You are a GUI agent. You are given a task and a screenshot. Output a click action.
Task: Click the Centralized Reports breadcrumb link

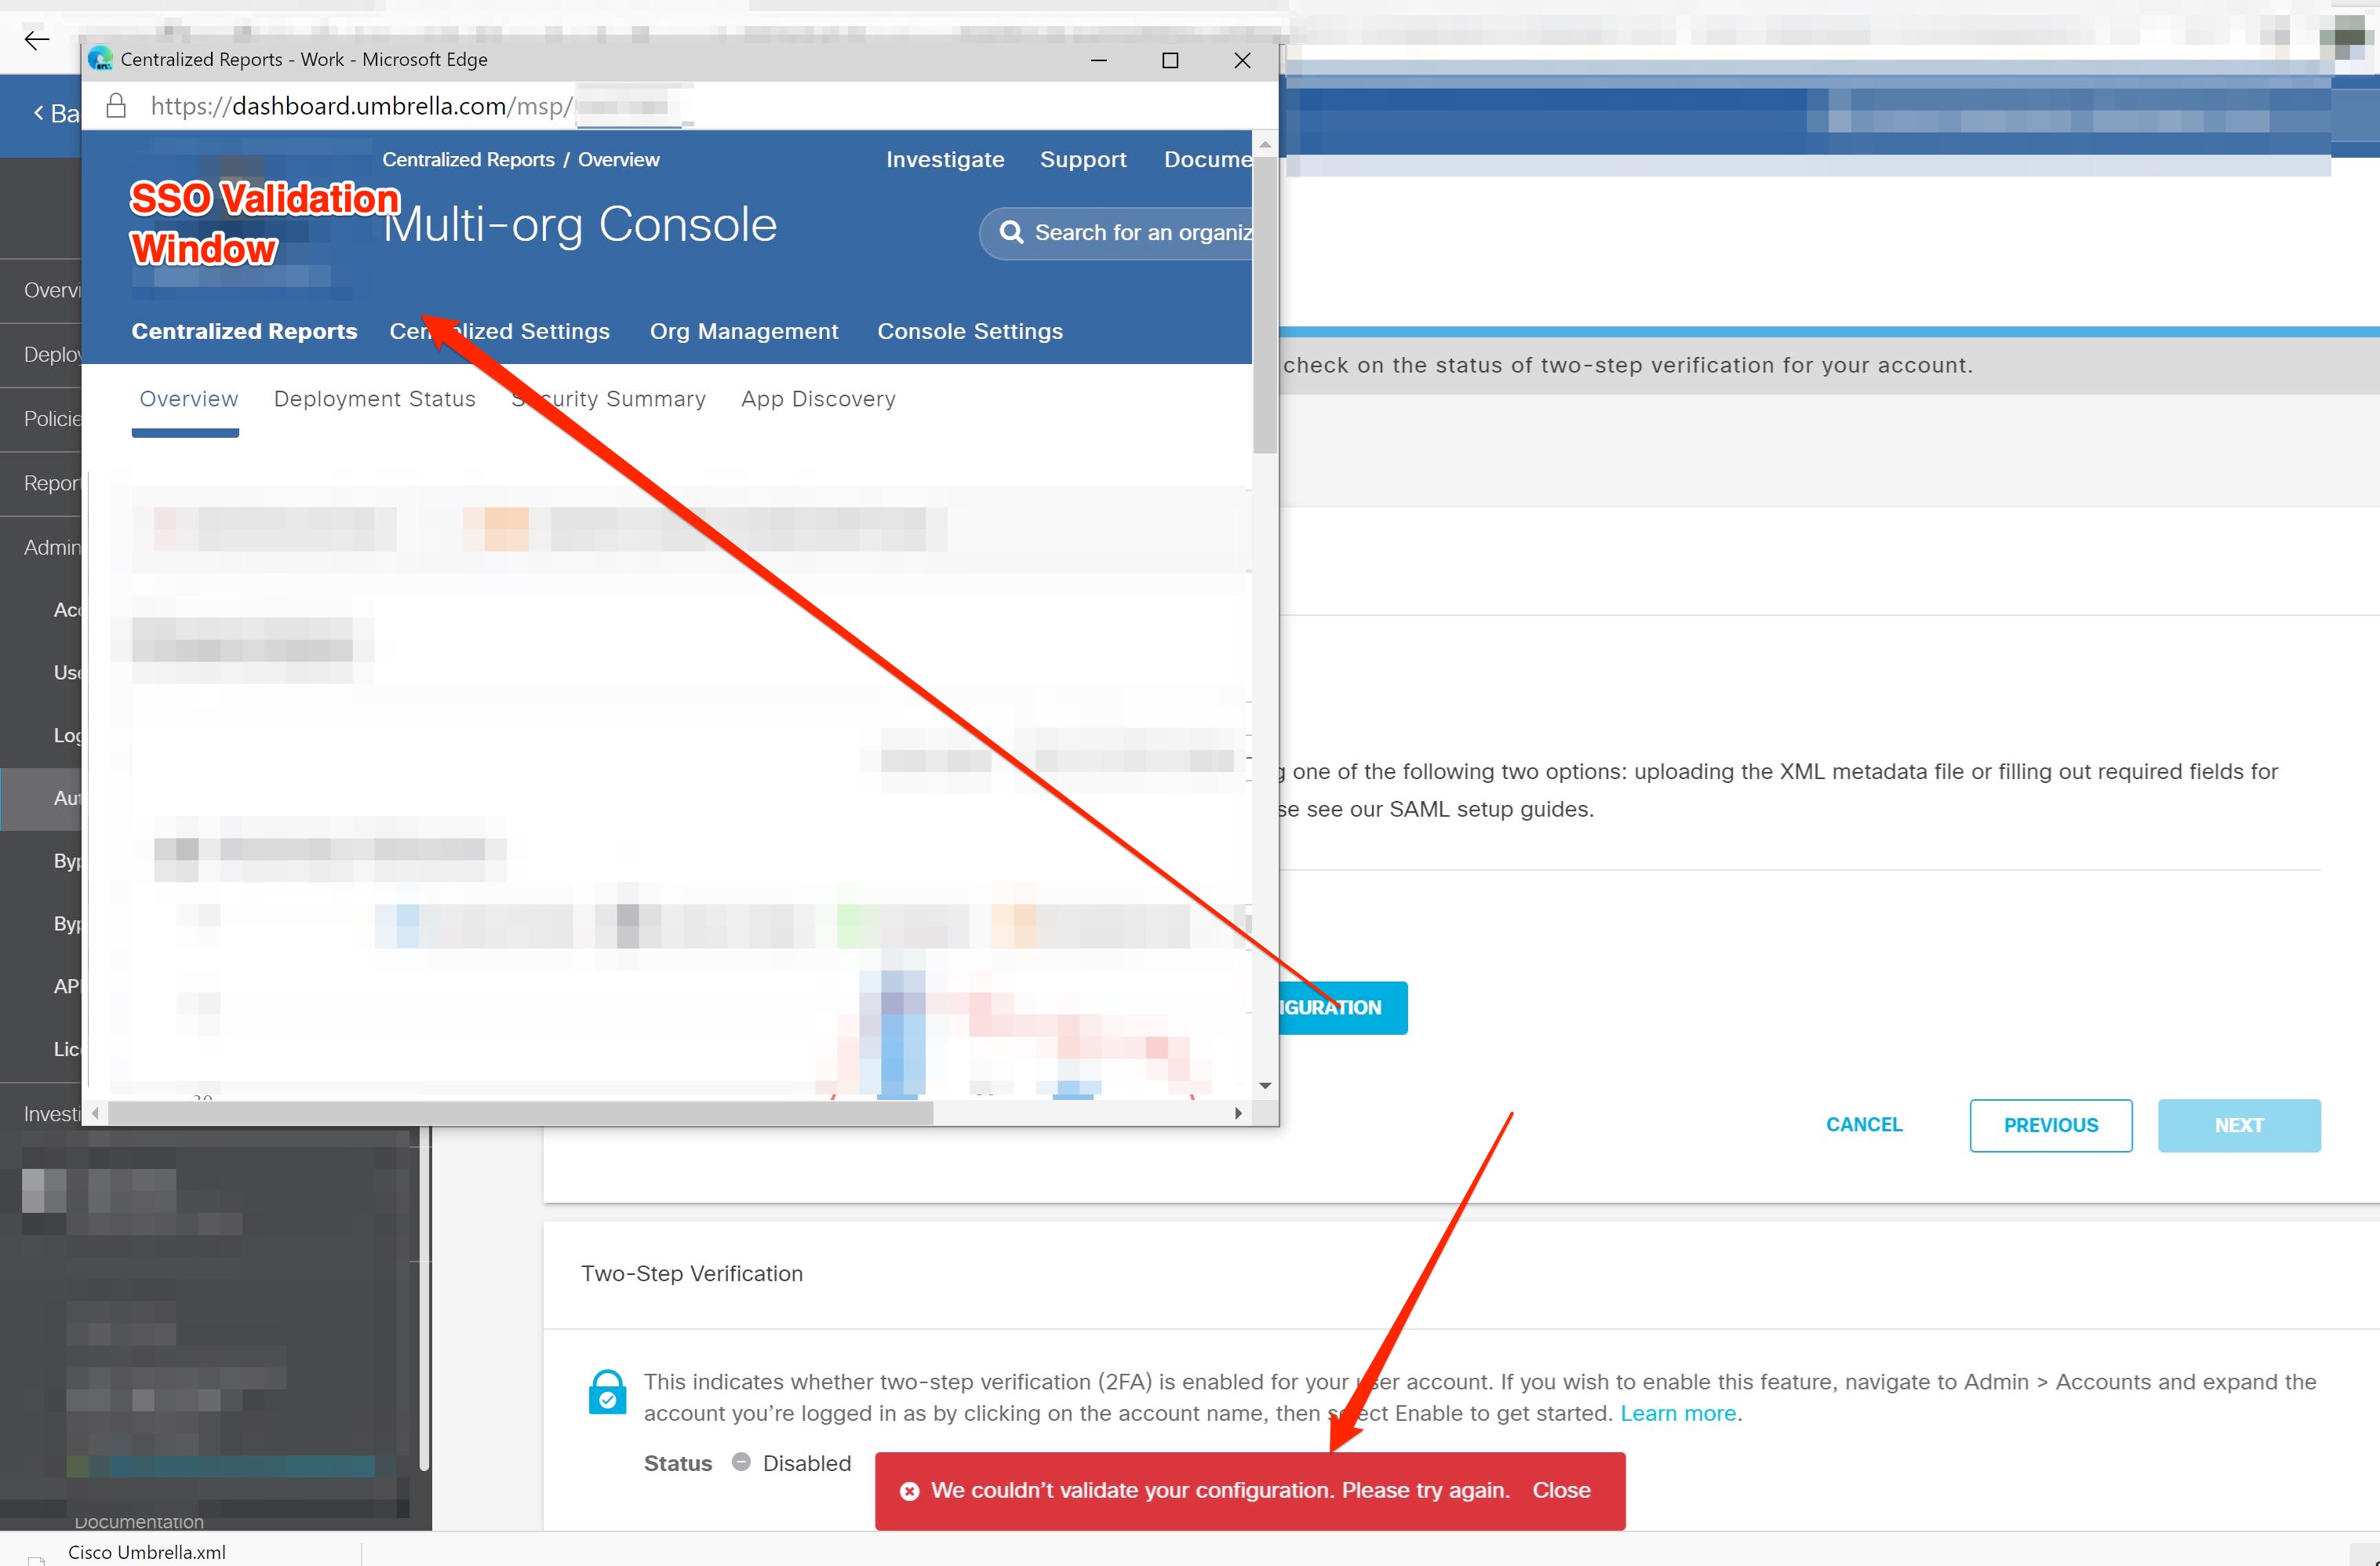468,160
